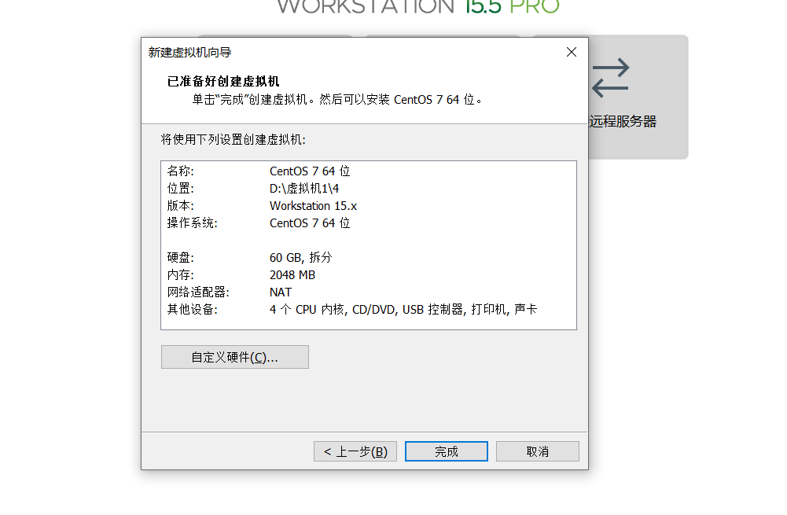Click the remote server arrows icon

click(x=610, y=78)
